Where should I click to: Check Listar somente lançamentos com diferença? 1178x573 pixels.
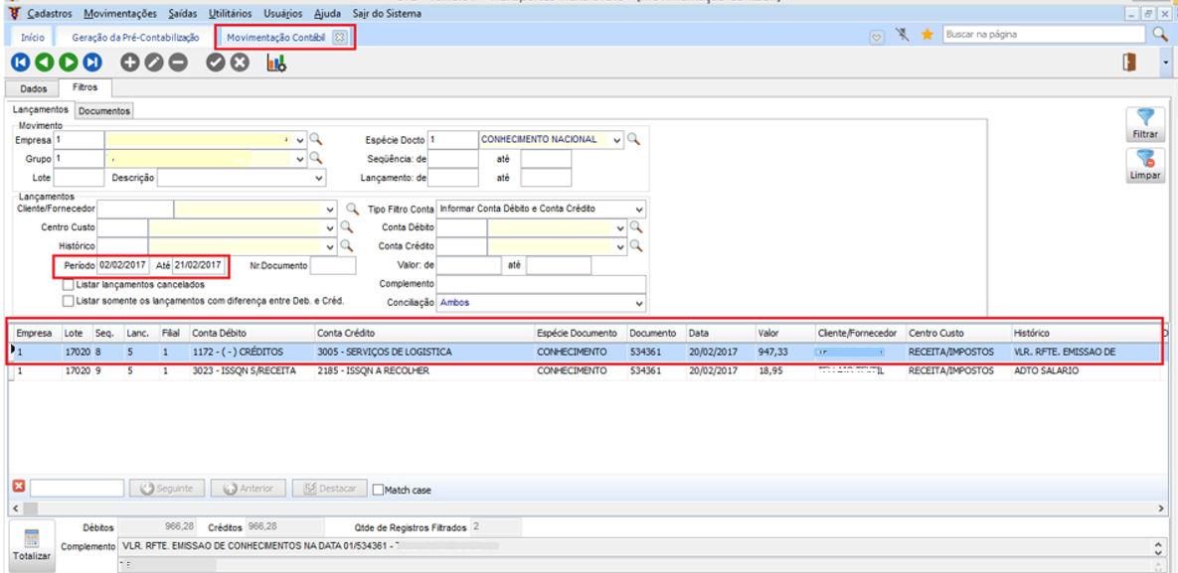pyautogui.click(x=68, y=301)
